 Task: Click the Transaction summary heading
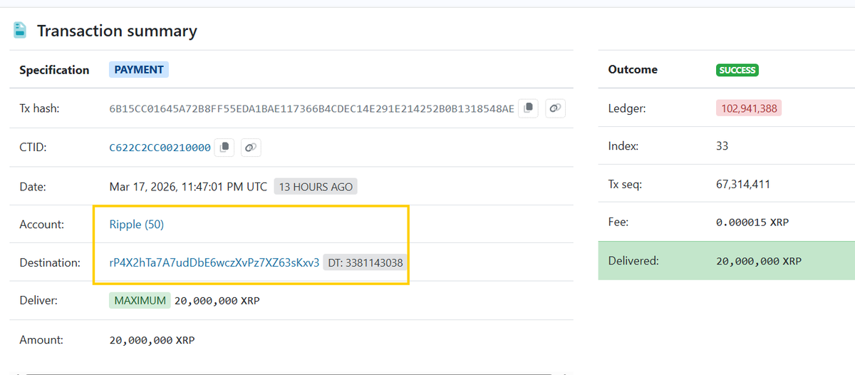117,31
